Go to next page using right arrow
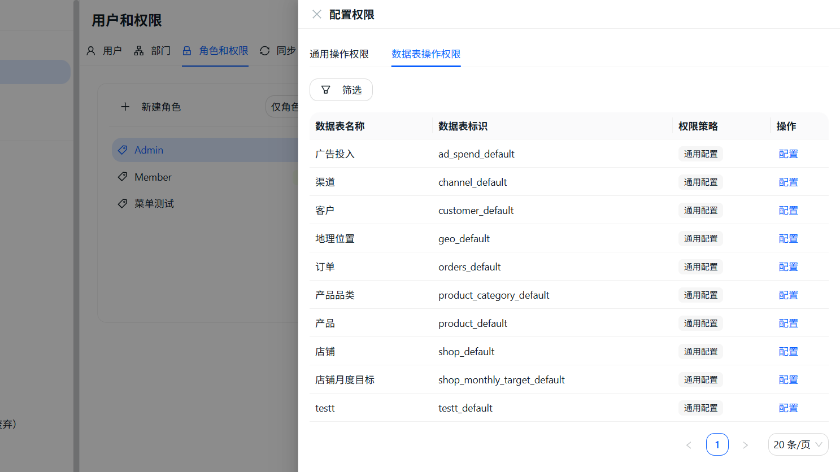The width and height of the screenshot is (840, 472). pyautogui.click(x=746, y=445)
